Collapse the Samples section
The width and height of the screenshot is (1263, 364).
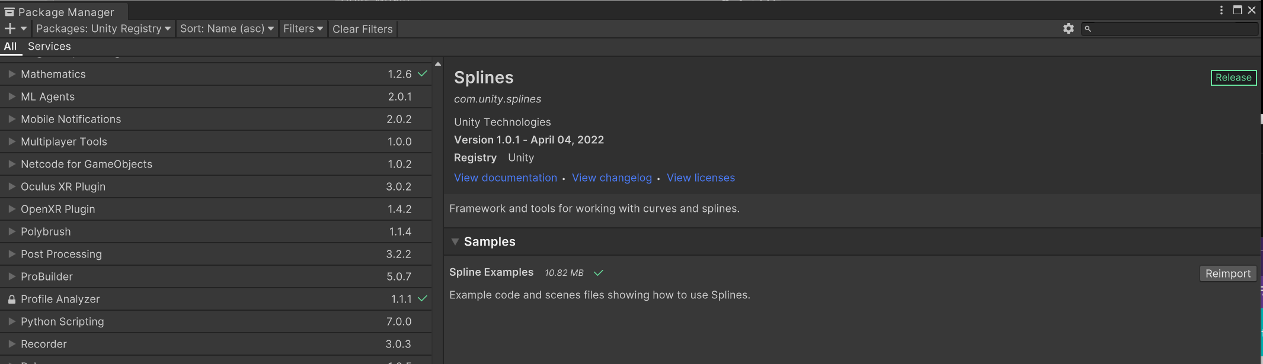click(455, 241)
